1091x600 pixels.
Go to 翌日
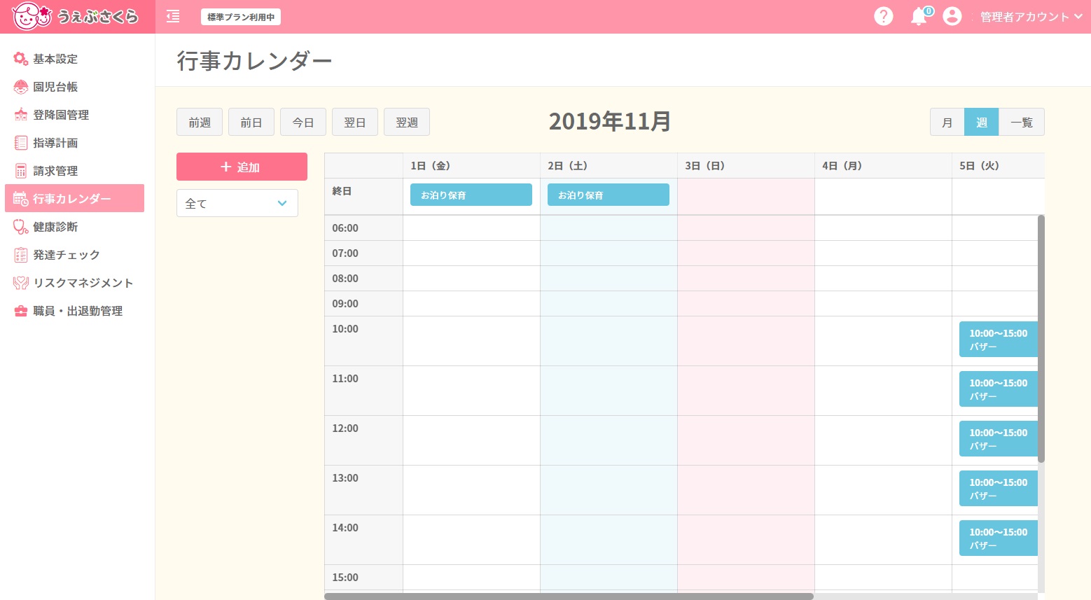coord(355,122)
